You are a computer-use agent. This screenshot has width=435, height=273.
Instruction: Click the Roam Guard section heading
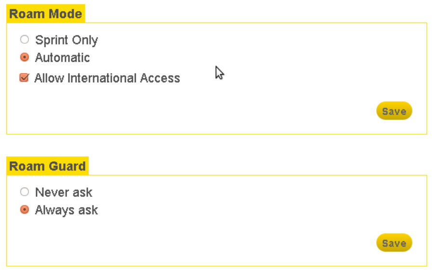47,166
